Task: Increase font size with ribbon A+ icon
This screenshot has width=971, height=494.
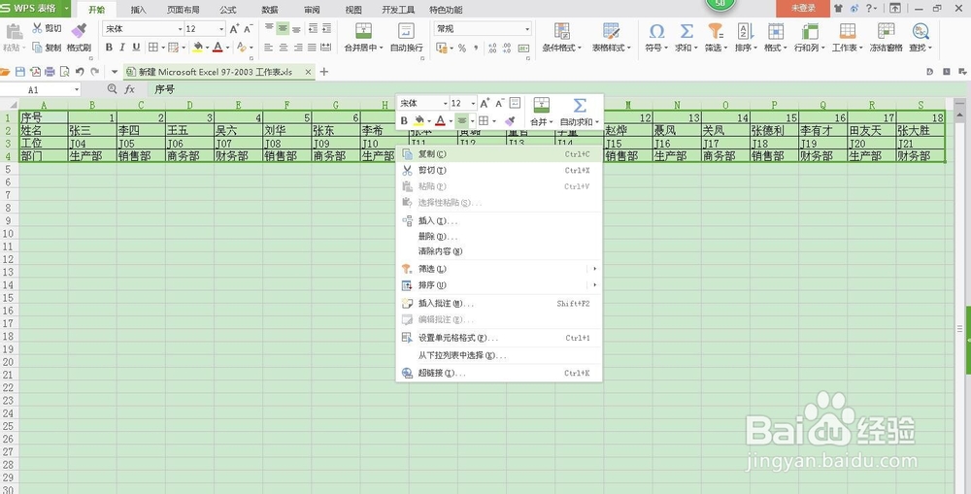Action: pyautogui.click(x=234, y=29)
